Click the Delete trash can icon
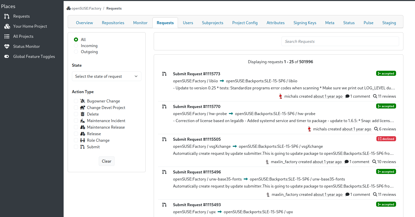 point(83,114)
